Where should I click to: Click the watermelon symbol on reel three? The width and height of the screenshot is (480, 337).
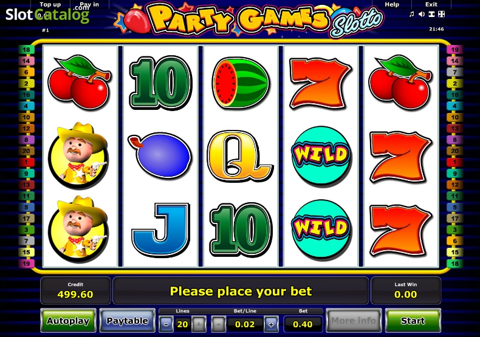tap(241, 83)
